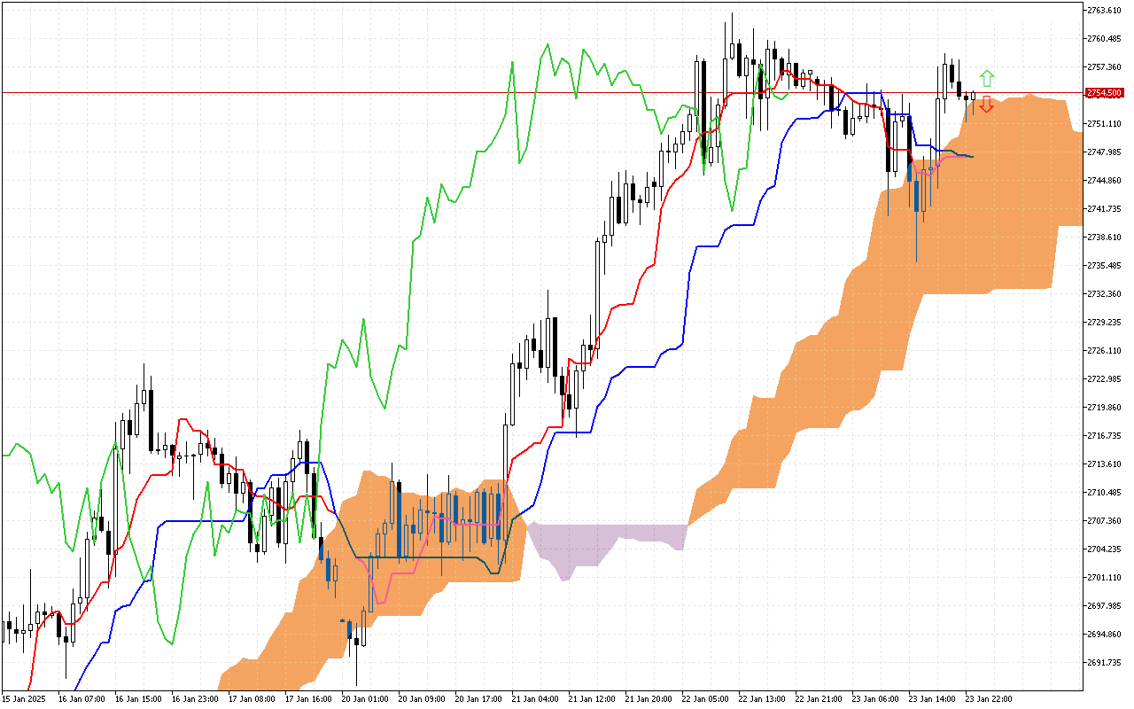Click the 2732.360 price axis label
This screenshot has width=1134, height=709.
point(1105,294)
